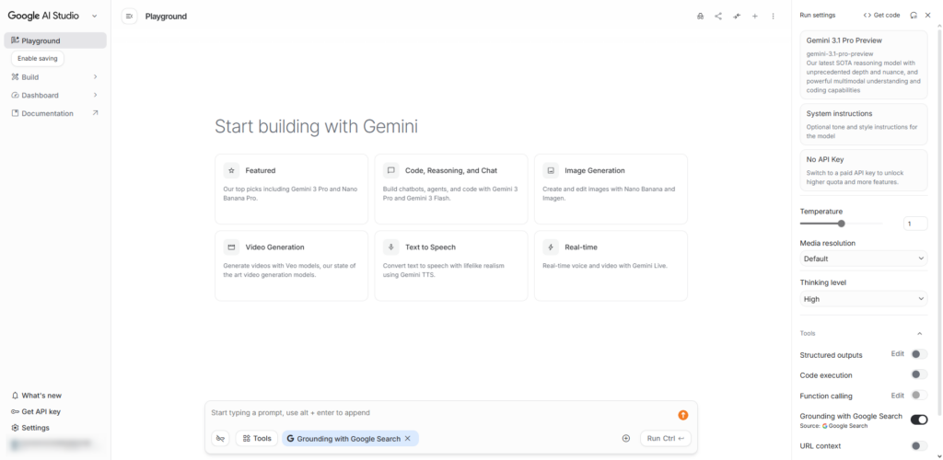This screenshot has width=943, height=460.
Task: Click the Google AI Studio logo text
Action: pyautogui.click(x=43, y=16)
